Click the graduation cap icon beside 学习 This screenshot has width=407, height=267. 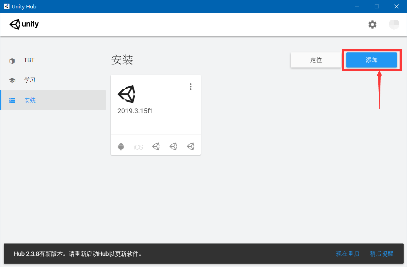12,80
